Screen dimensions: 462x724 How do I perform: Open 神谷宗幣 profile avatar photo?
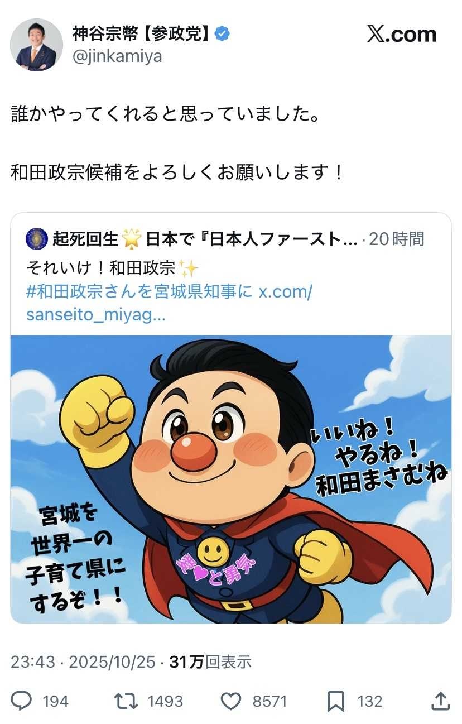point(37,45)
